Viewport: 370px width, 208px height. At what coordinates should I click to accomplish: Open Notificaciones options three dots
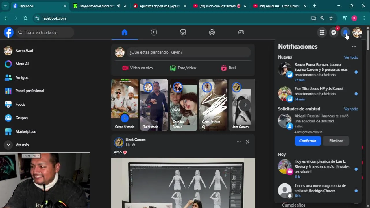click(354, 47)
